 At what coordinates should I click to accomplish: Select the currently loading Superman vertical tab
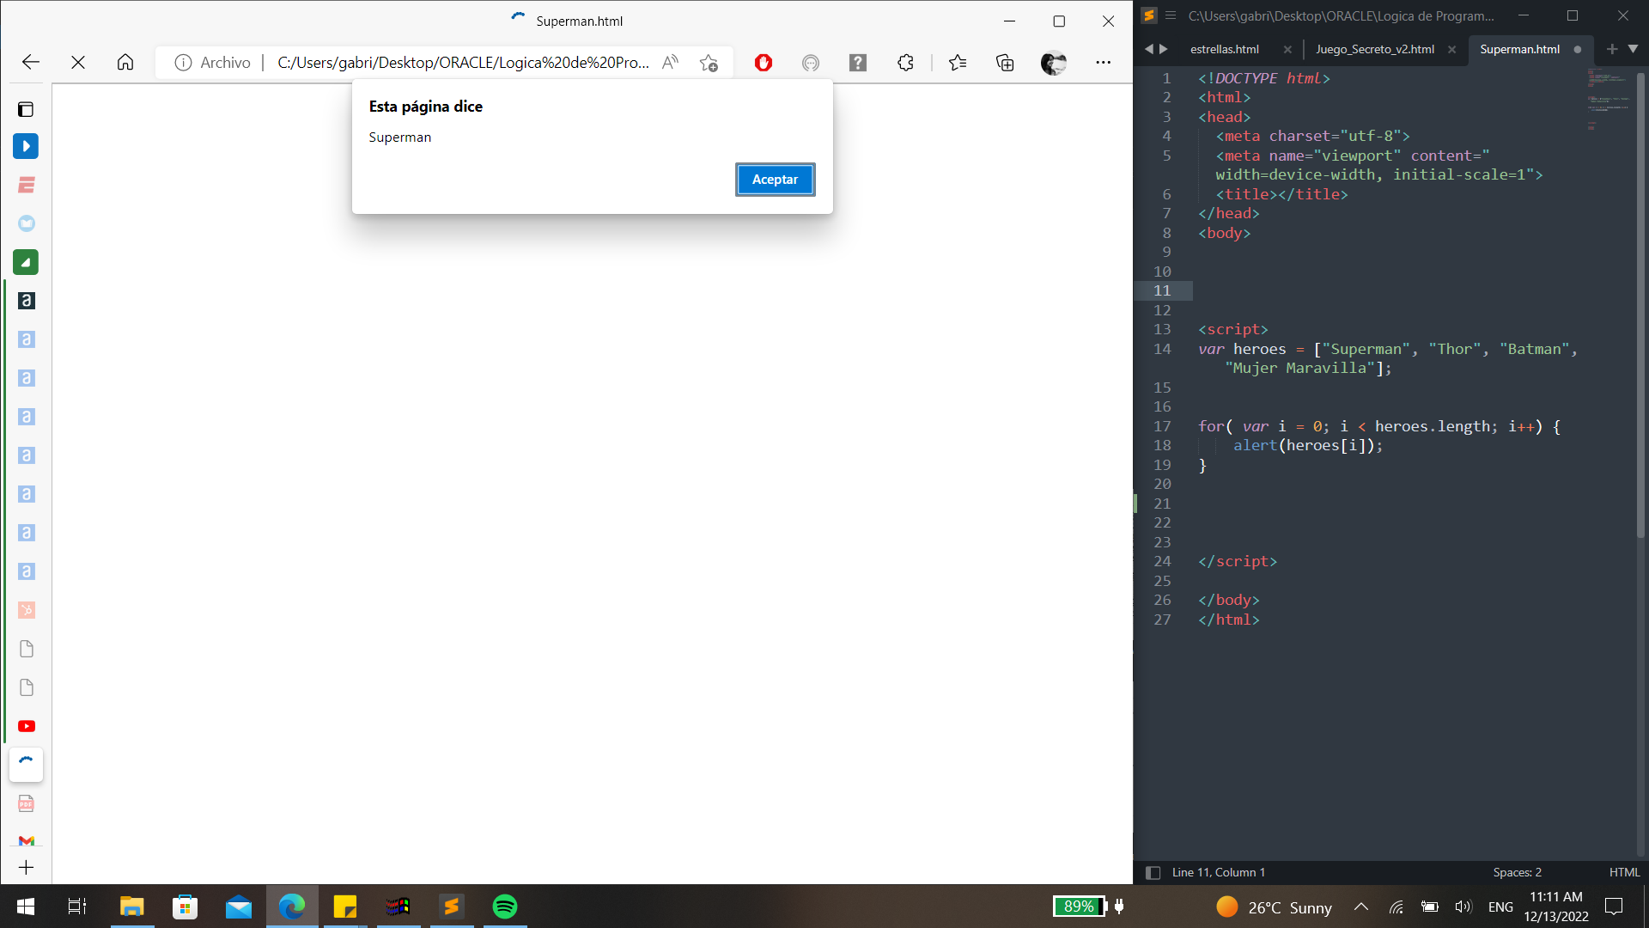click(x=26, y=765)
